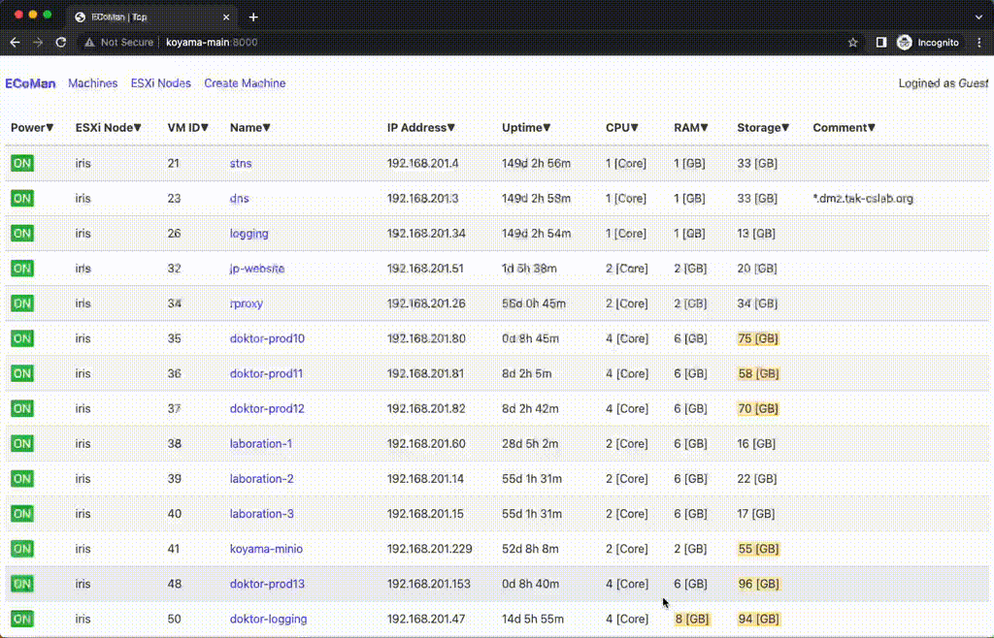994x638 pixels.
Task: Expand the tab search chevron
Action: tap(978, 17)
